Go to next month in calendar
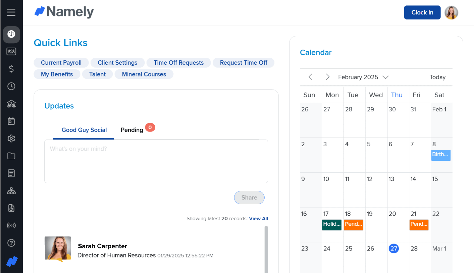 [x=327, y=77]
